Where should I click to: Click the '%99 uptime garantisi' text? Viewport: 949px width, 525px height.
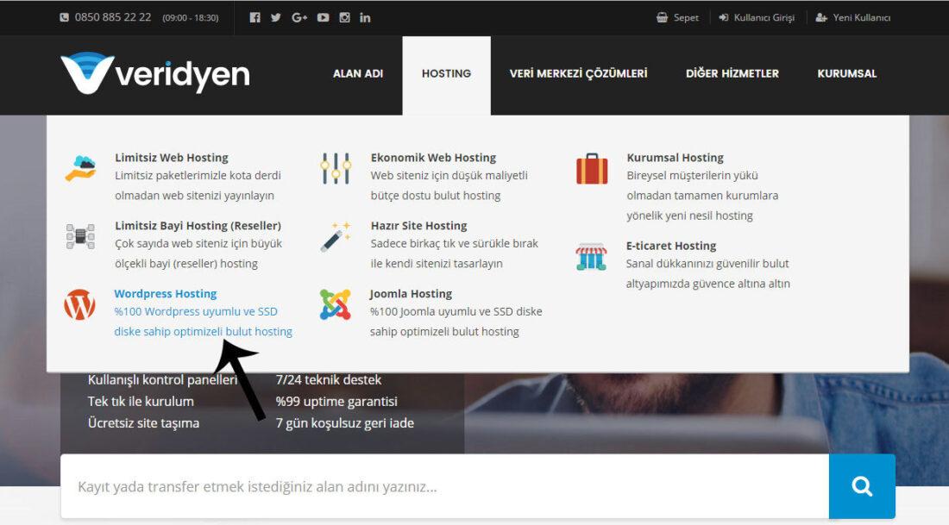click(336, 402)
